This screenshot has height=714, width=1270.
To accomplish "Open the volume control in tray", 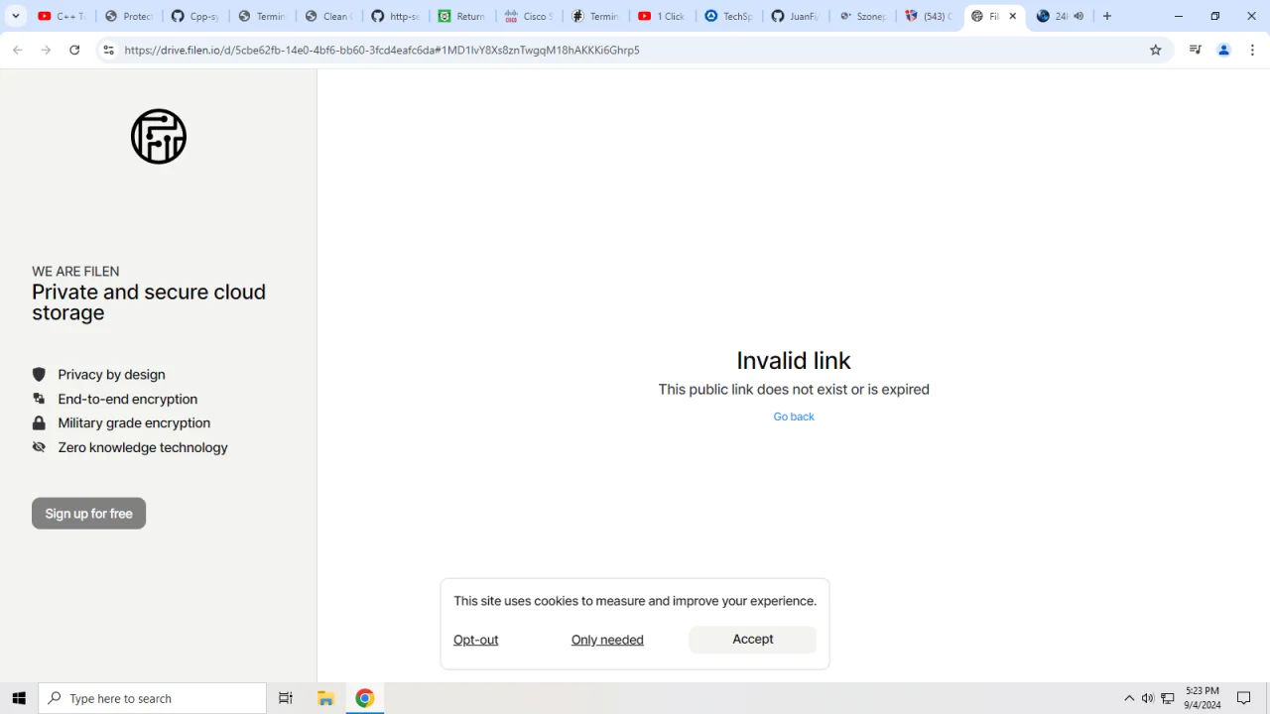I will (1148, 698).
